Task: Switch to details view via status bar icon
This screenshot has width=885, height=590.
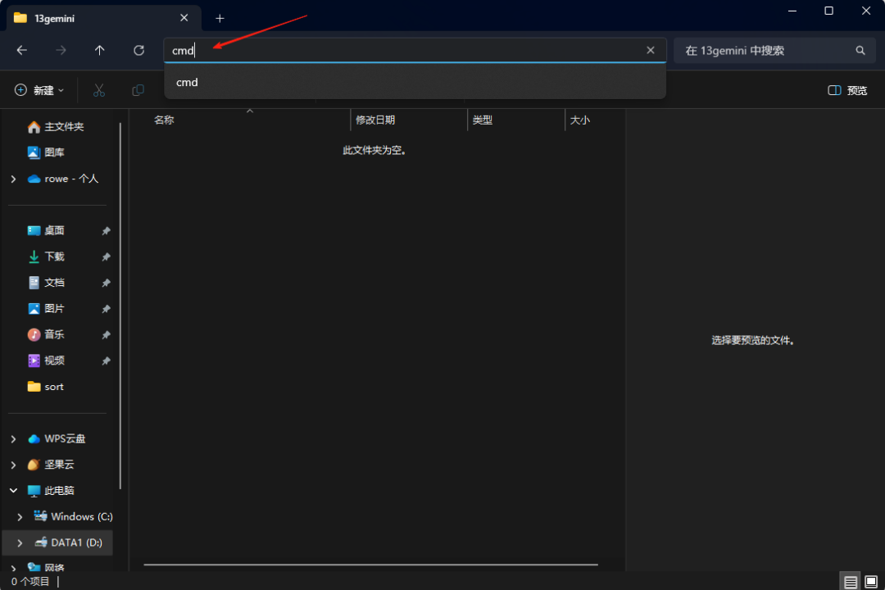Action: (850, 581)
